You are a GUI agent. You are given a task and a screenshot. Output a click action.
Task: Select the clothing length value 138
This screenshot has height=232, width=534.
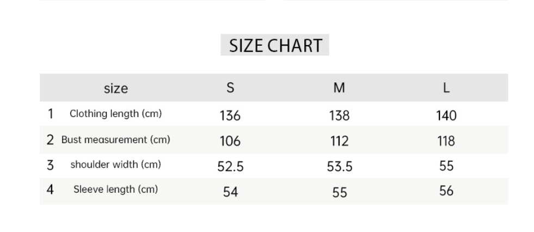pos(339,115)
